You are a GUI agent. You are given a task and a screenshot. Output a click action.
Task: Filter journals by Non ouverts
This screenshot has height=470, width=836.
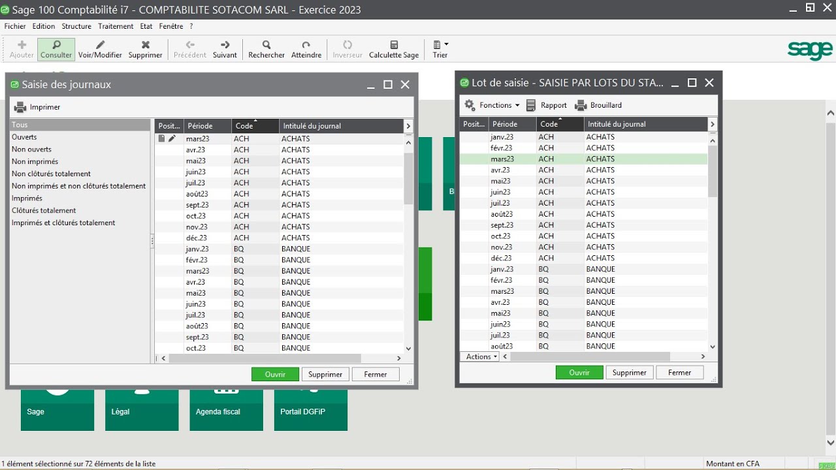tap(31, 149)
